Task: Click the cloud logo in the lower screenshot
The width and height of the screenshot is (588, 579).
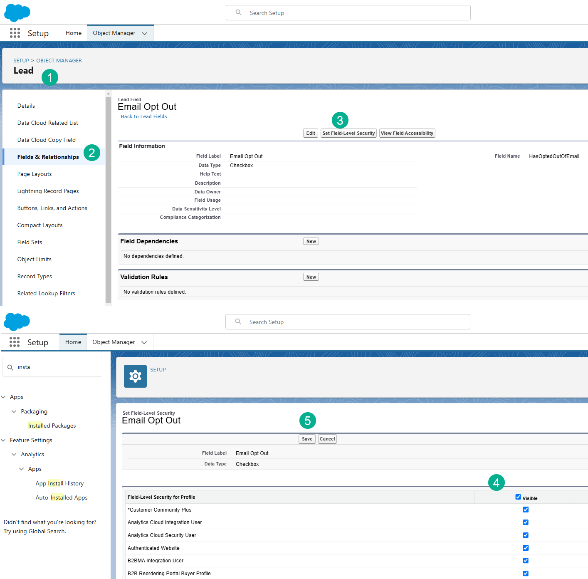Action: (x=17, y=322)
